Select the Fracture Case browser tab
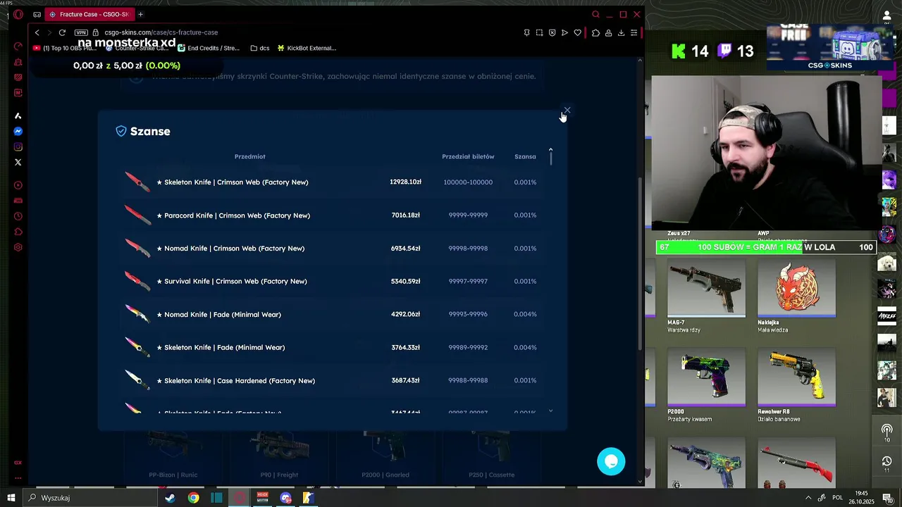 [x=89, y=14]
